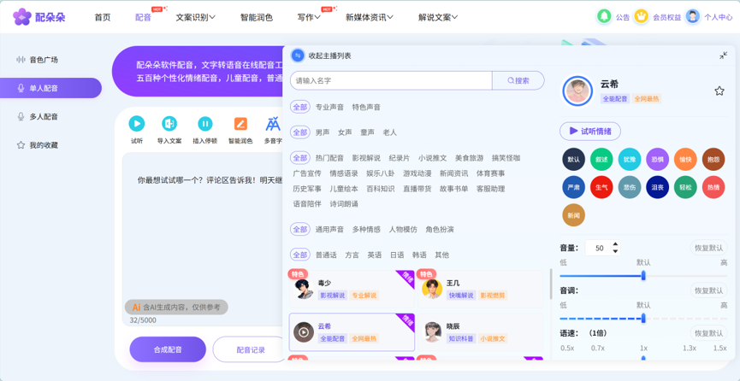Select the 悲伤 emotion swatch
740x381 pixels.
(x=630, y=187)
